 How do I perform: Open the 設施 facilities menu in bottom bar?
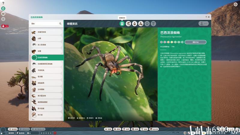(135, 129)
